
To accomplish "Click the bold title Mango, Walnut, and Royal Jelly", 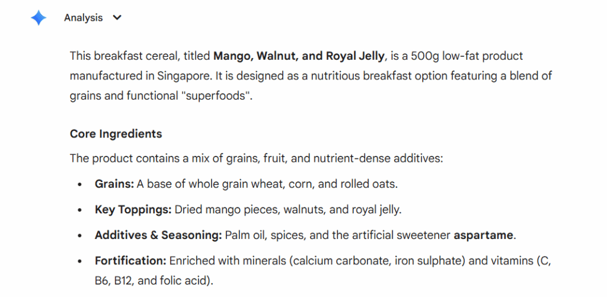I will (x=299, y=56).
